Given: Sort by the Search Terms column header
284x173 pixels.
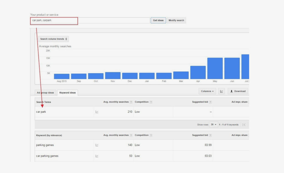Looking at the screenshot, I should pos(44,102).
